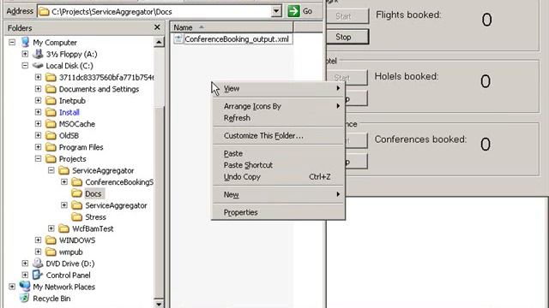Click Stop button beside Flights booked

[x=347, y=37]
